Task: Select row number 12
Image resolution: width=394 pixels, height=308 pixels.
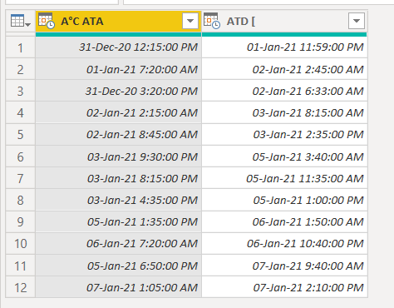Action: (20, 287)
